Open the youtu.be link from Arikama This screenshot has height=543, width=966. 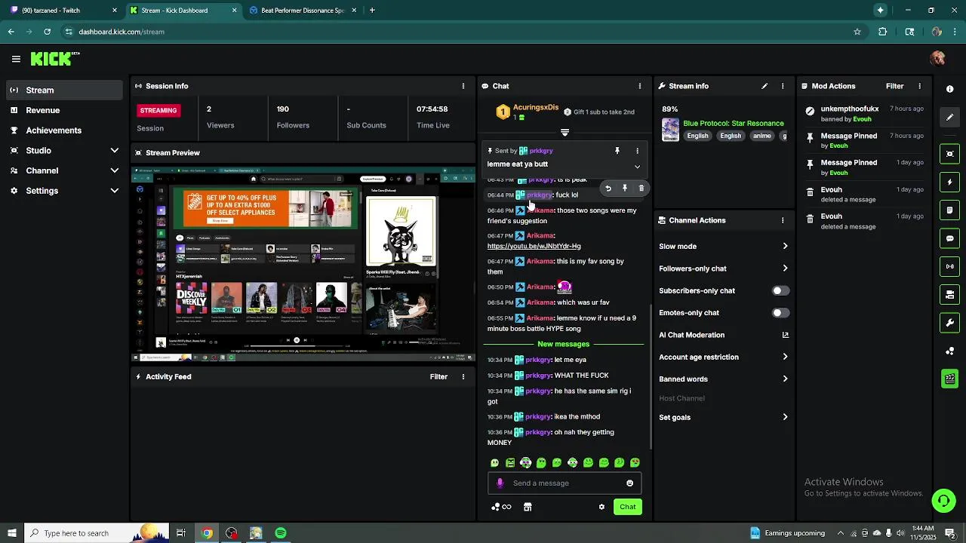[534, 246]
